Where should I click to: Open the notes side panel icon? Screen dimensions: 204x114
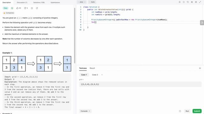pyautogui.click(x=202, y=22)
